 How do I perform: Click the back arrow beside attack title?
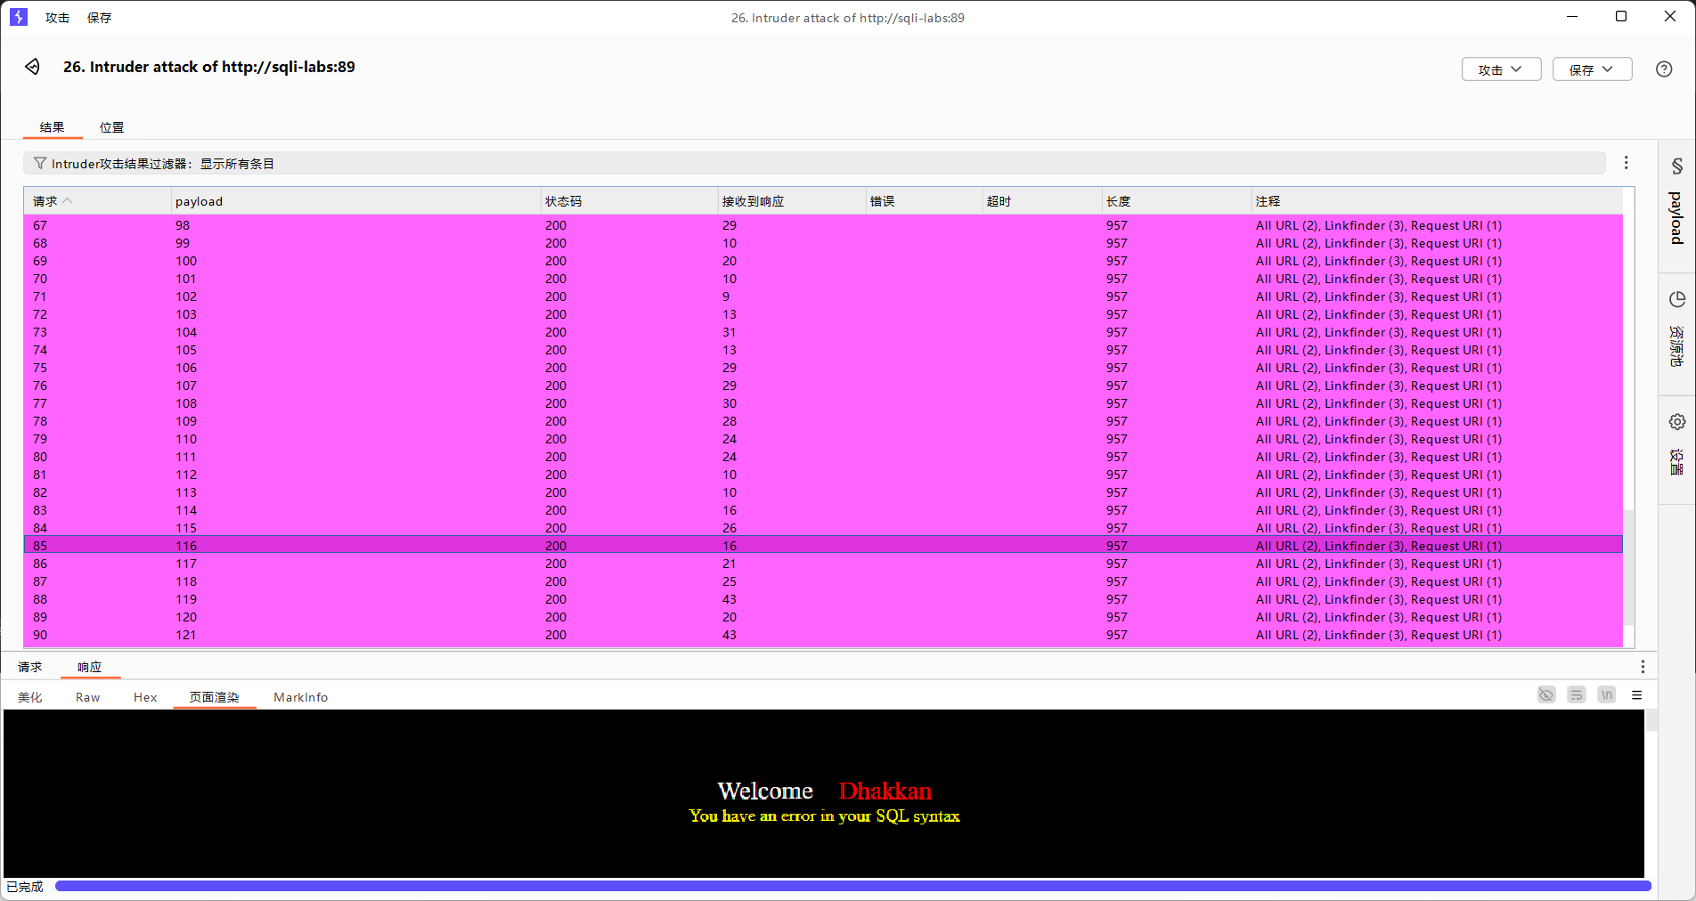[33, 67]
